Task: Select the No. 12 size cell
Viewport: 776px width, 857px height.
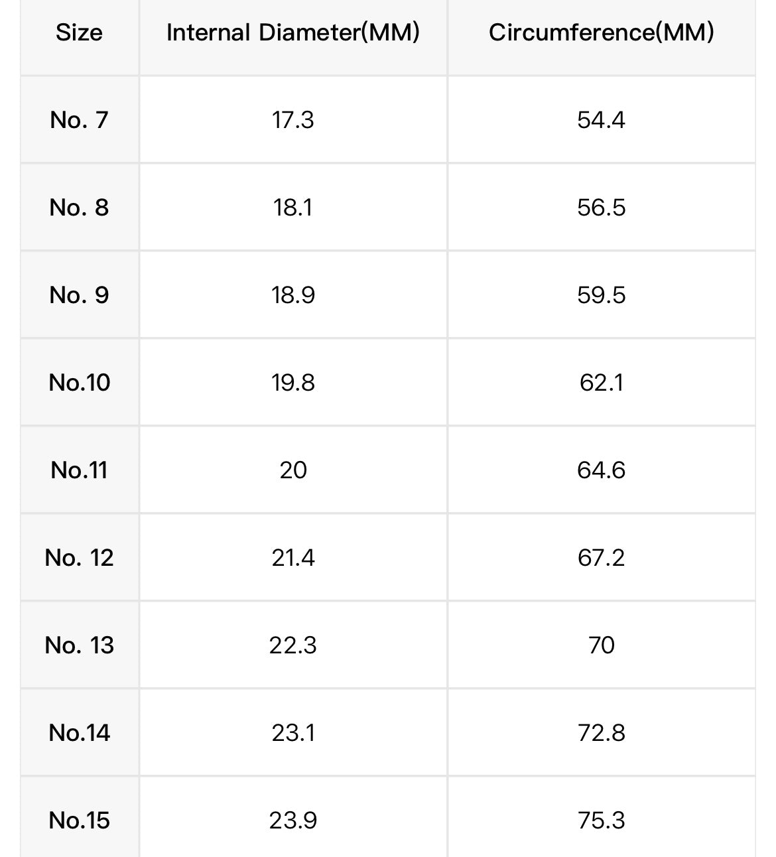Action: [x=79, y=558]
